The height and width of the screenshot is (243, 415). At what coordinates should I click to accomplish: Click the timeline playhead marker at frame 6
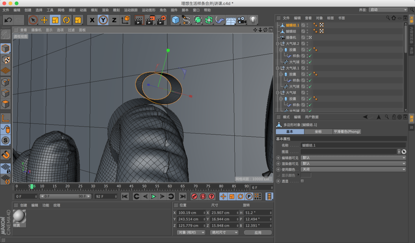32,187
